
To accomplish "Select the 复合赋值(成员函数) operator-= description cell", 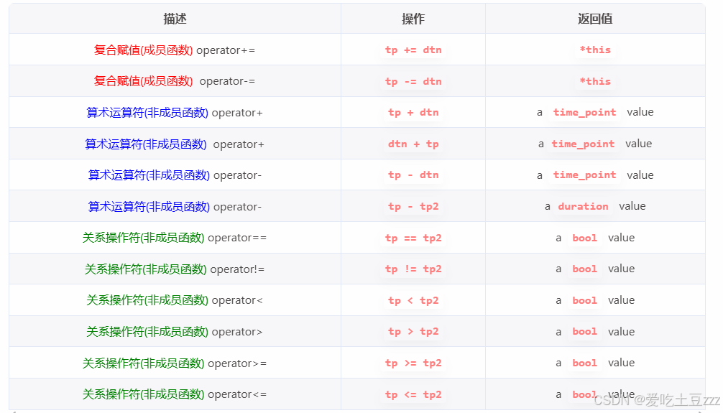I will [175, 81].
